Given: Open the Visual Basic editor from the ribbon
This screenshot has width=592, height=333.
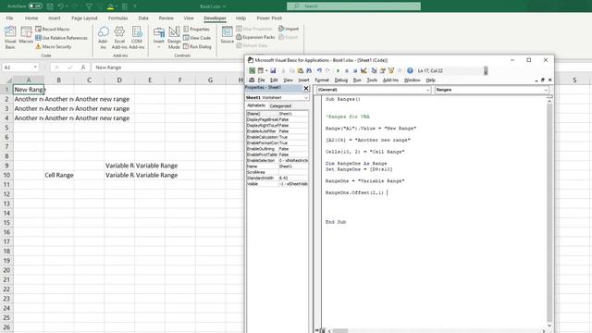Looking at the screenshot, I should tap(10, 37).
